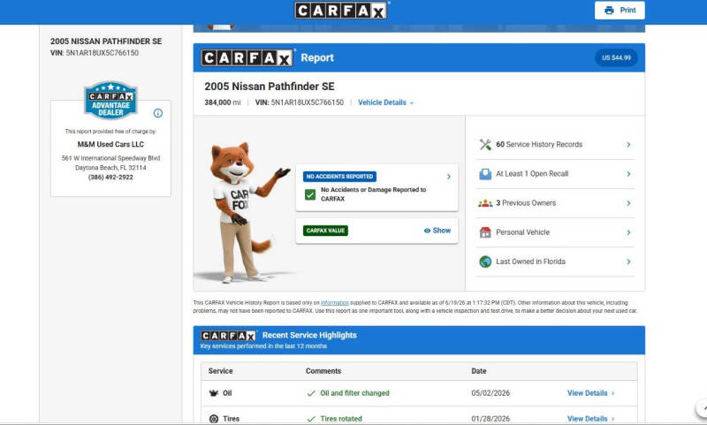
Task: Open the dealer info circle icon
Action: tap(158, 113)
